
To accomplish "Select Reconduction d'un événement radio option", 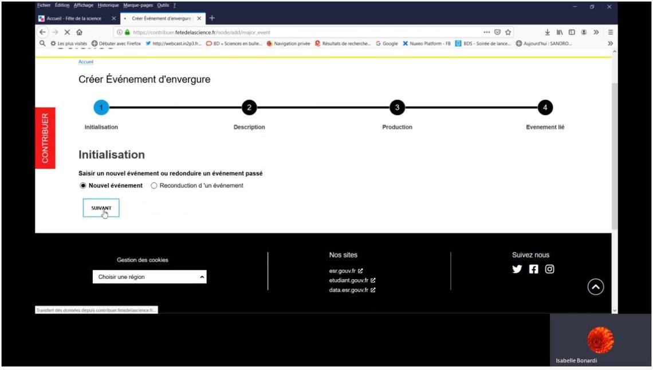I will (x=154, y=185).
